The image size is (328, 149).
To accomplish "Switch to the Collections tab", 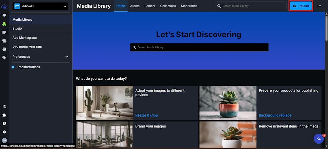I will 168,6.
